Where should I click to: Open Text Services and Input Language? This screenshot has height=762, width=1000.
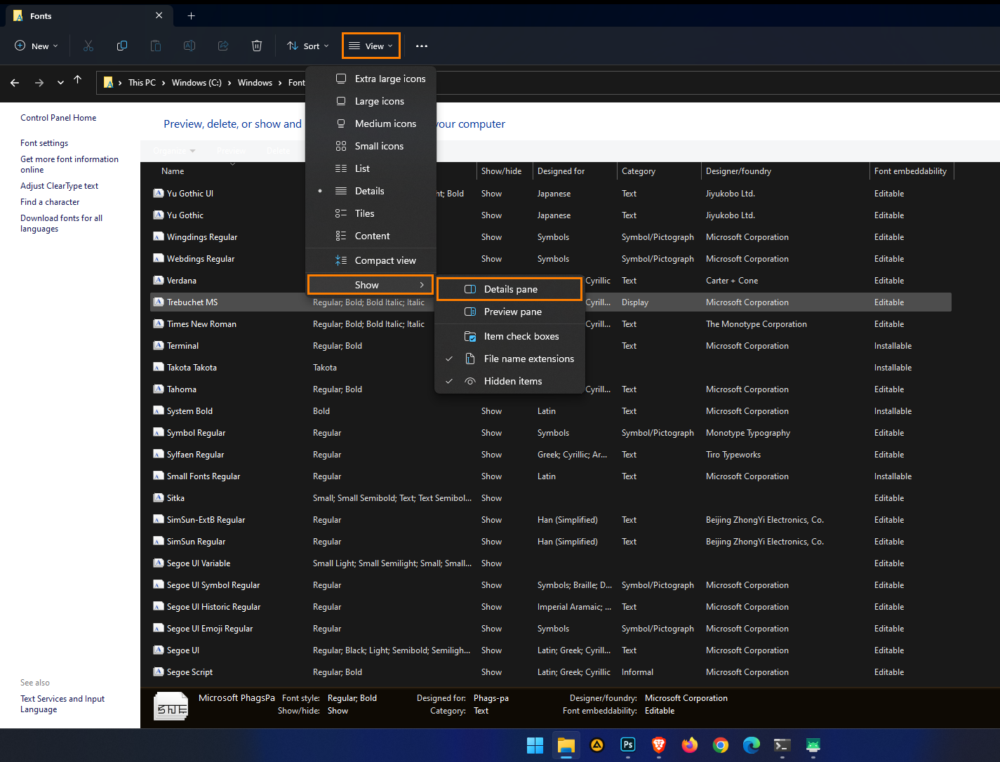pos(62,704)
